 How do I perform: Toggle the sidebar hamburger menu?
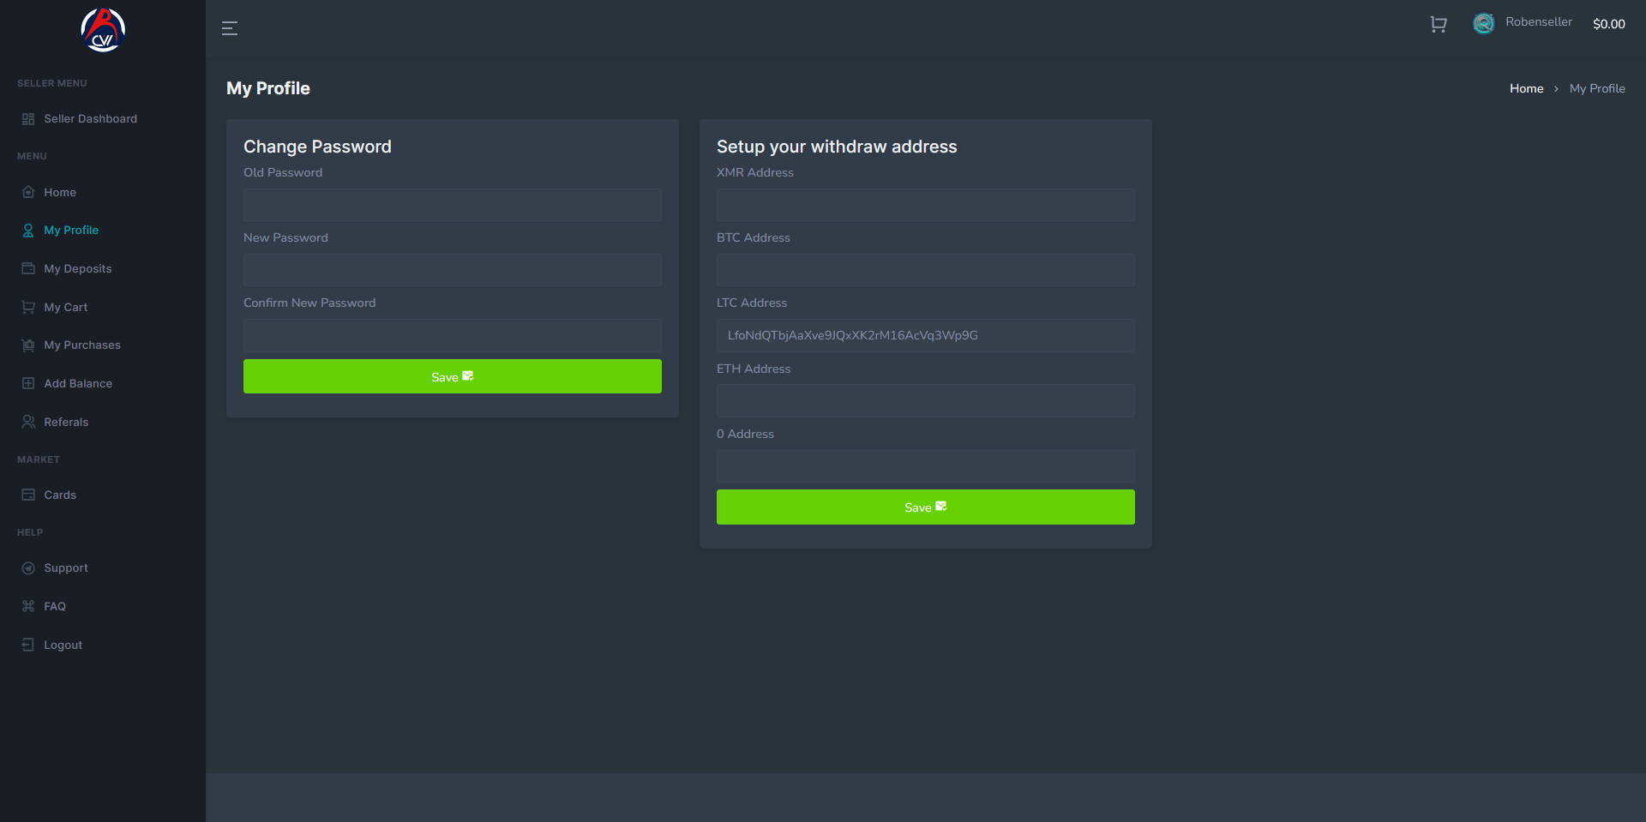pyautogui.click(x=230, y=28)
